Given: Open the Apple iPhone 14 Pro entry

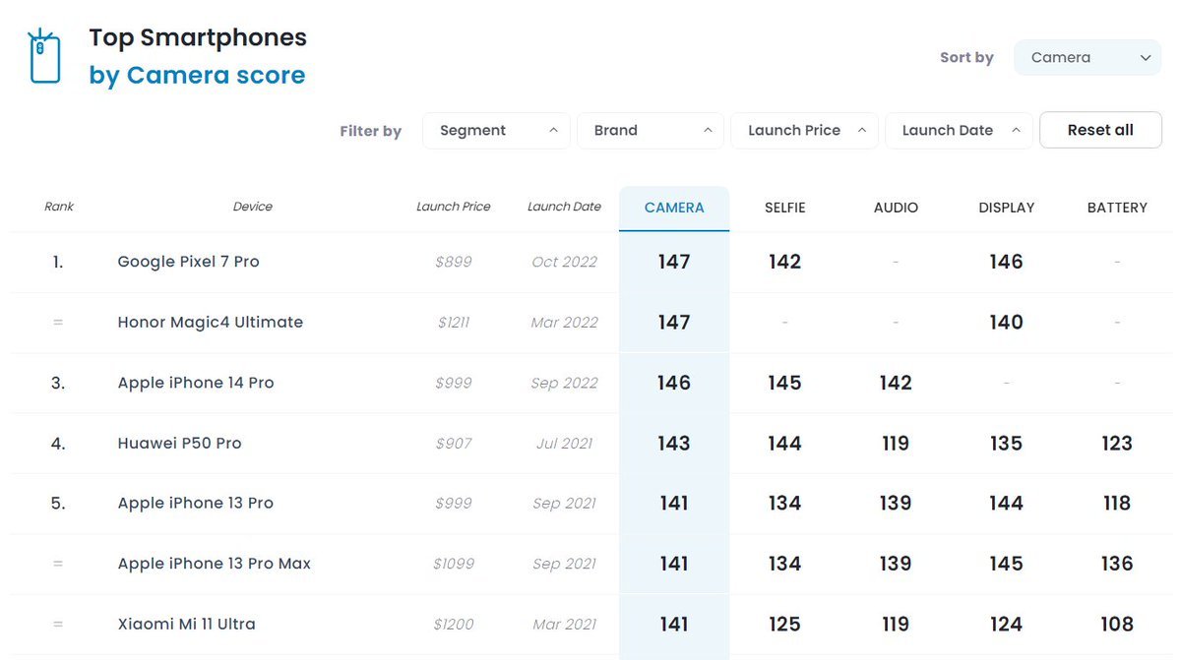Looking at the screenshot, I should tap(196, 383).
